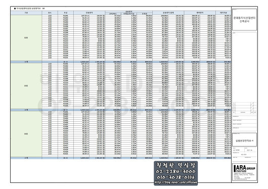The width and height of the screenshot is (268, 189).
Task: Select the 13층 floor label cell
Action: (x=26, y=86)
